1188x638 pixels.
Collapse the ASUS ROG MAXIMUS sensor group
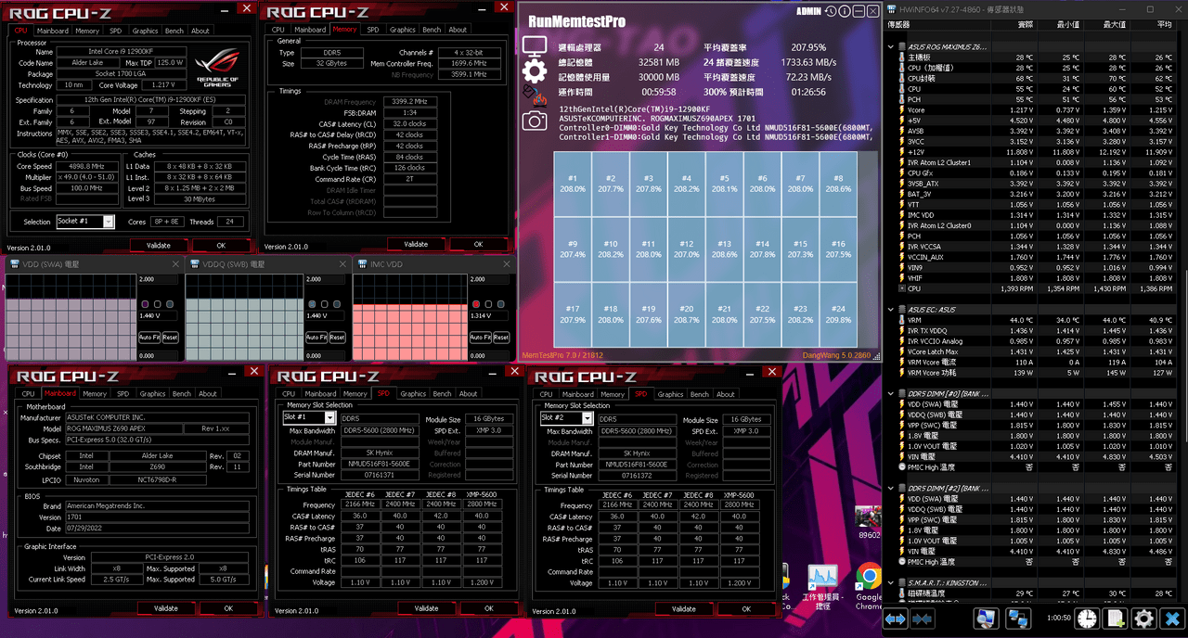pos(891,46)
